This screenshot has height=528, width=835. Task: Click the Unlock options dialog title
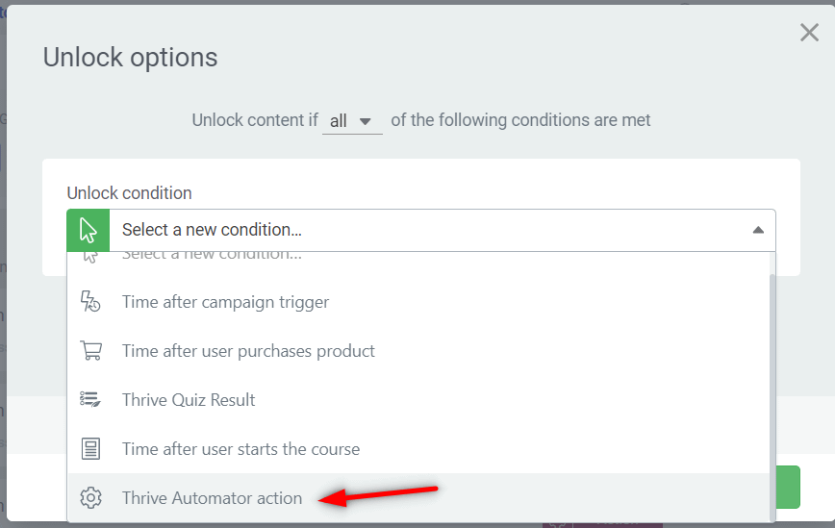[x=130, y=58]
